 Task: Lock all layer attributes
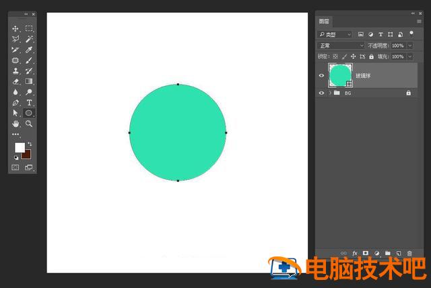371,56
